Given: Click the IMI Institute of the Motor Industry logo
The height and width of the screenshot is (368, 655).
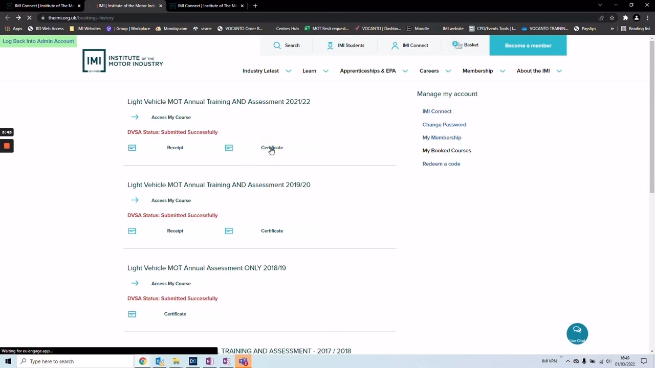Looking at the screenshot, I should [x=122, y=60].
